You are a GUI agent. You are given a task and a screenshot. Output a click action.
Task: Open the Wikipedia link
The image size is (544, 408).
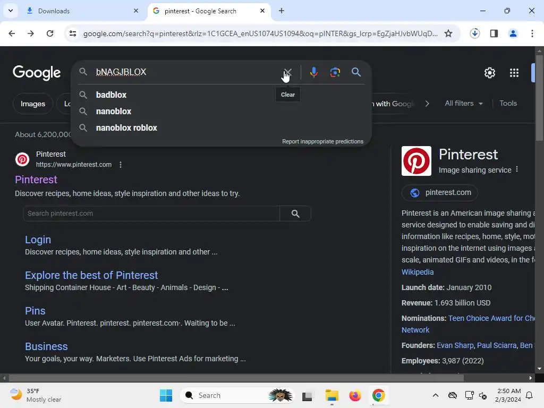click(418, 272)
